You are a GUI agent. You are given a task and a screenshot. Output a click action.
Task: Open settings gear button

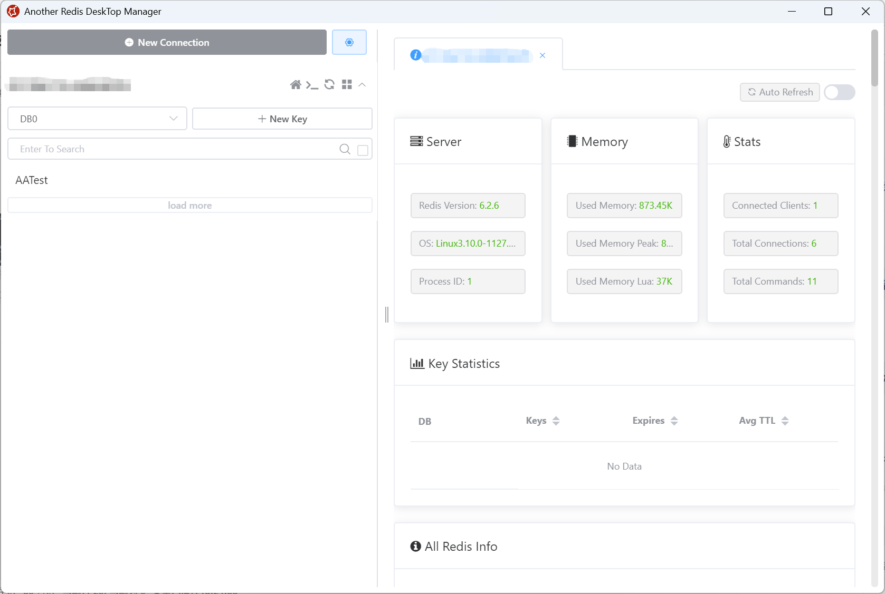[349, 42]
